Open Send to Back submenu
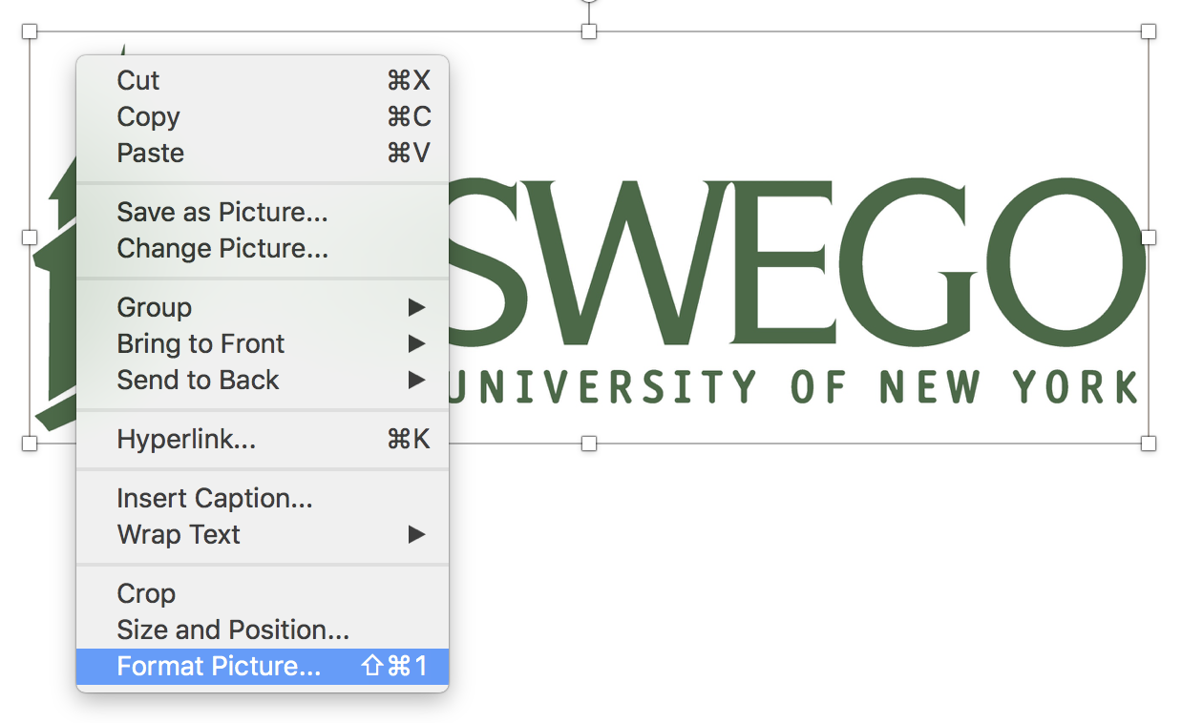 click(263, 380)
